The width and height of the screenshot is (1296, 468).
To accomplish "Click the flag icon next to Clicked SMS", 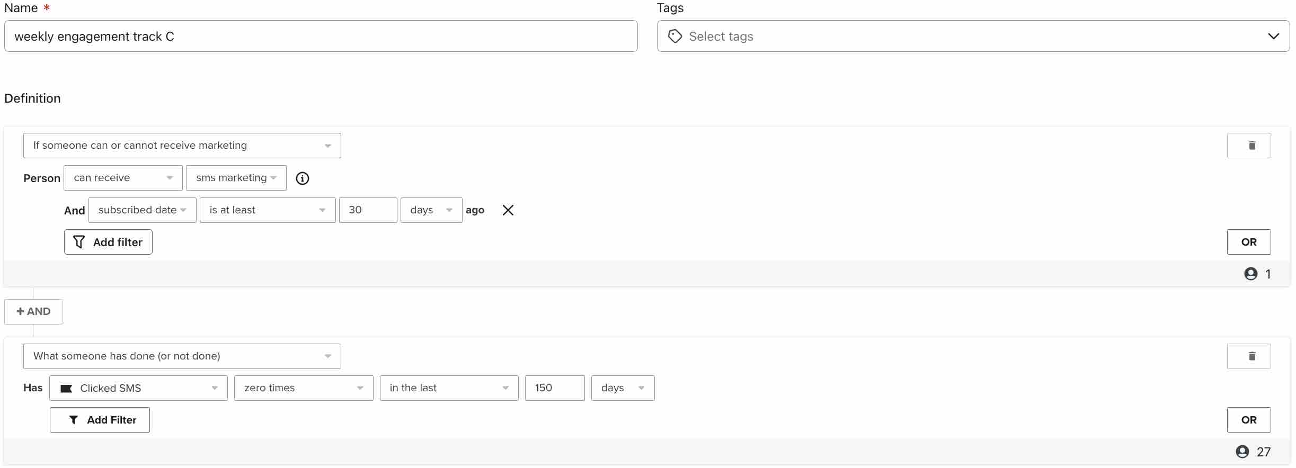I will click(x=67, y=389).
